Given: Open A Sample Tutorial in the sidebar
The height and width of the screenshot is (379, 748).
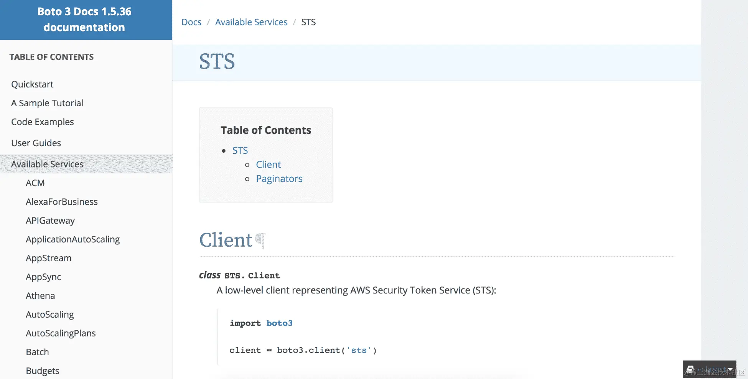Looking at the screenshot, I should tap(47, 103).
